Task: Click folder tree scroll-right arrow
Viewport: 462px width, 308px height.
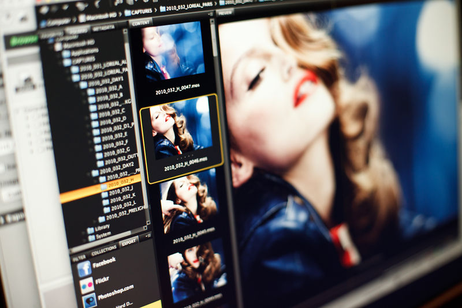Action: 146,228
